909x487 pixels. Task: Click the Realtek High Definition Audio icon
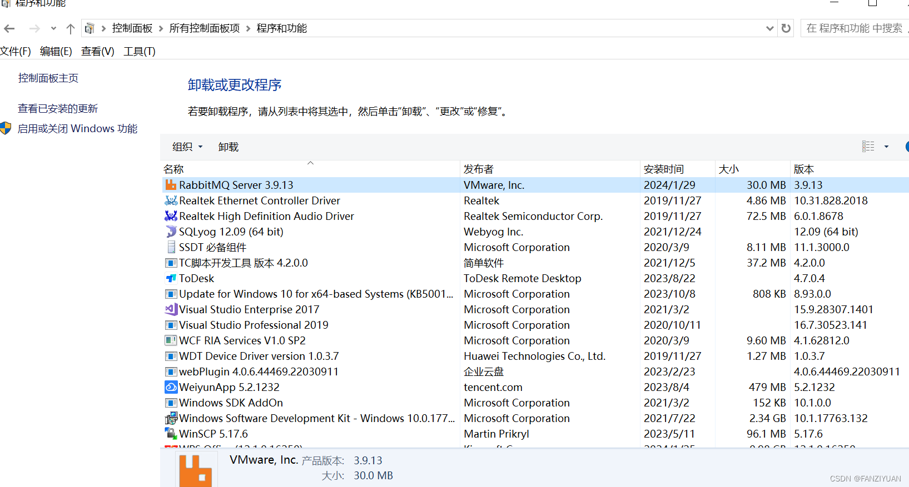pyautogui.click(x=171, y=216)
